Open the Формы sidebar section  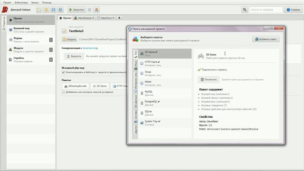tap(31, 40)
